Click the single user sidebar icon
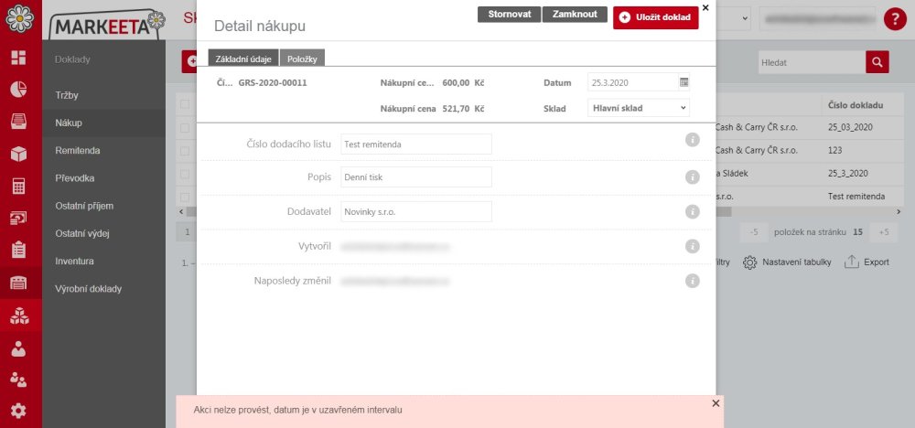Viewport: 915px width, 428px height. 18,348
